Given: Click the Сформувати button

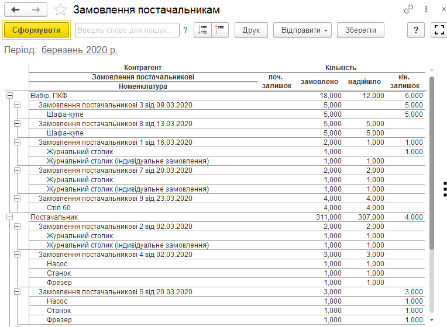Looking at the screenshot, I should coord(36,30).
